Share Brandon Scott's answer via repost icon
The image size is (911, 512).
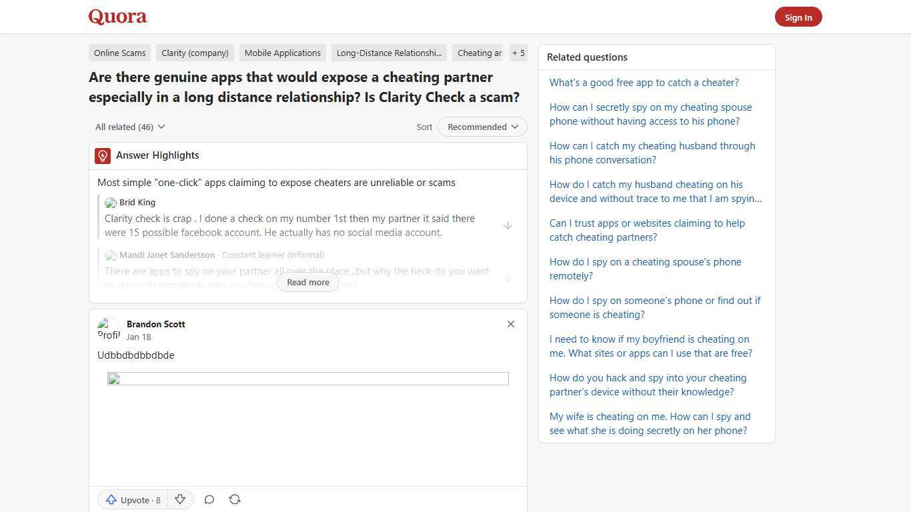coord(234,499)
